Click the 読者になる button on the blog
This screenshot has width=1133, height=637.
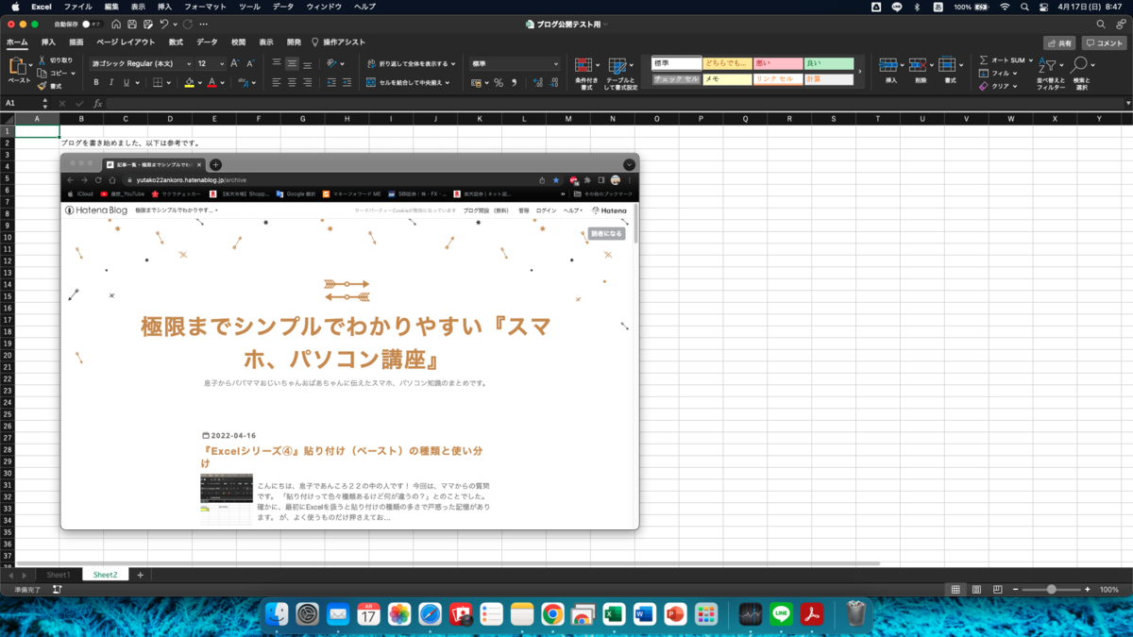click(x=608, y=232)
